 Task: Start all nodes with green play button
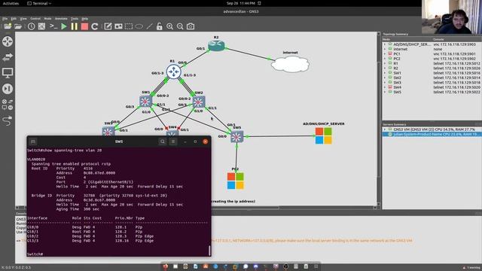pyautogui.click(x=64, y=26)
